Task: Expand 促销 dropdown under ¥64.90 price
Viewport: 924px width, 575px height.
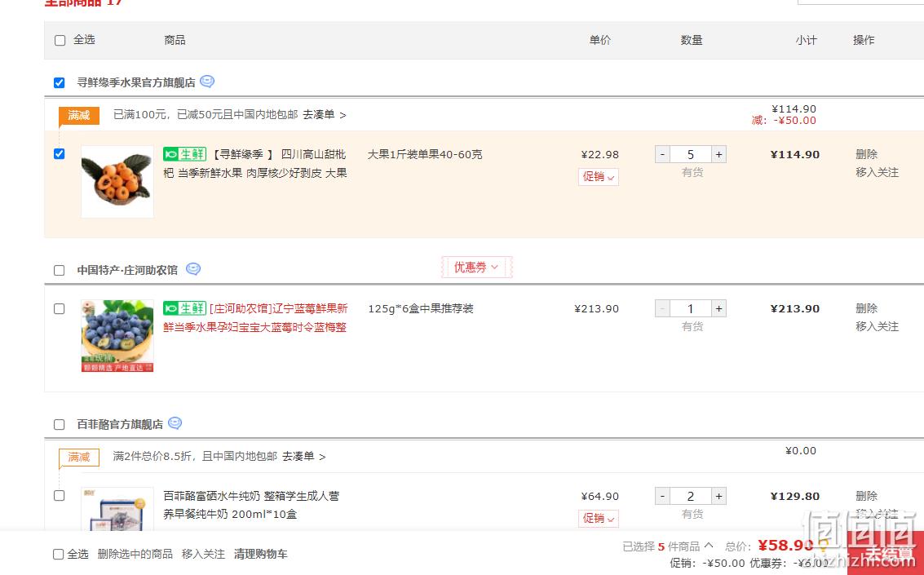Action: (x=598, y=519)
